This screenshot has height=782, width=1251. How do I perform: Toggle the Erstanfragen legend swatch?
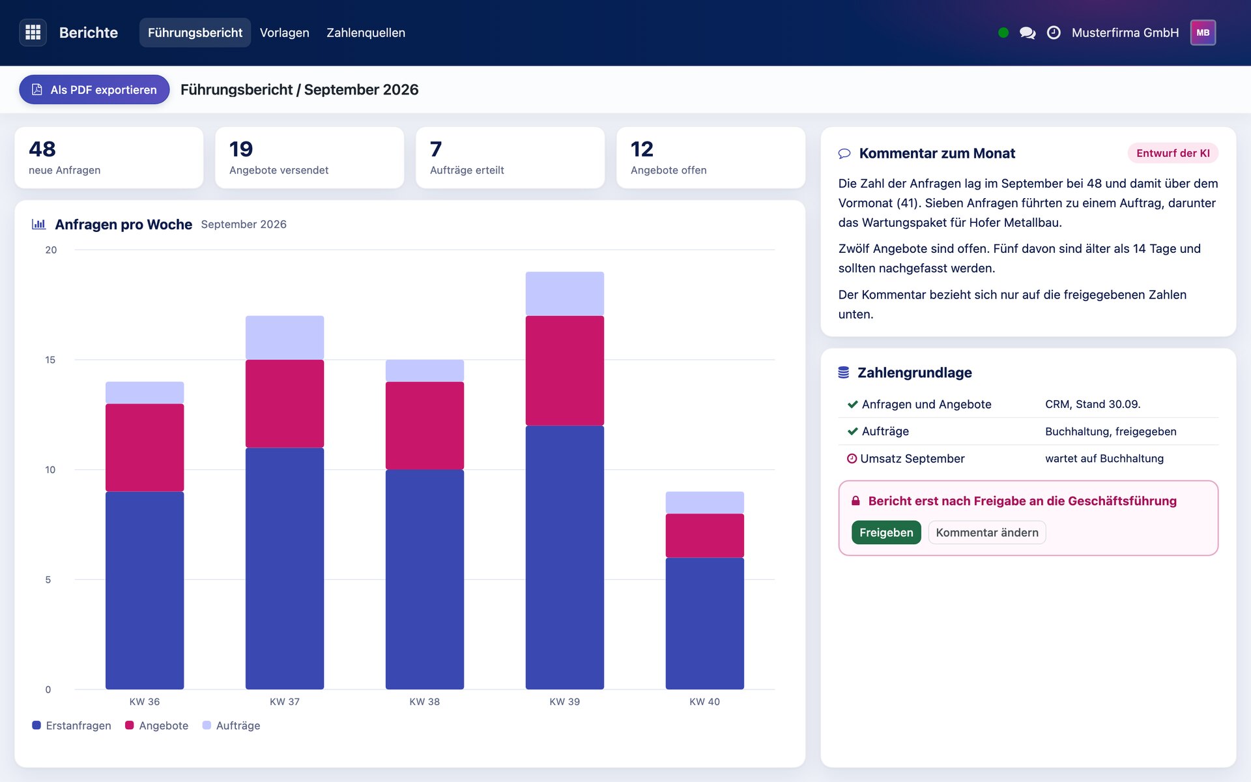pos(36,725)
